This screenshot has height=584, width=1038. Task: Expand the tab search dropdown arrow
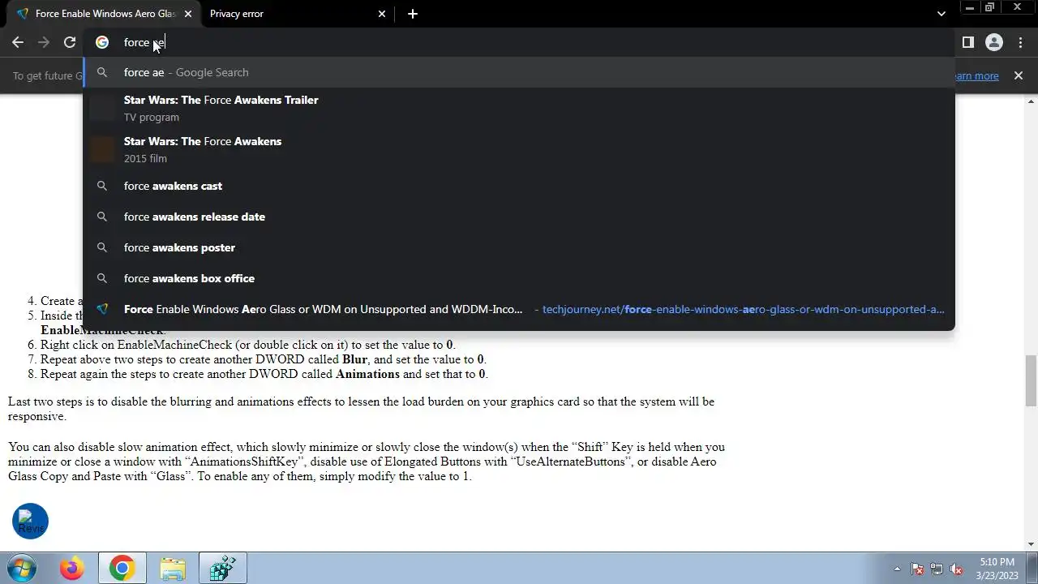point(941,14)
